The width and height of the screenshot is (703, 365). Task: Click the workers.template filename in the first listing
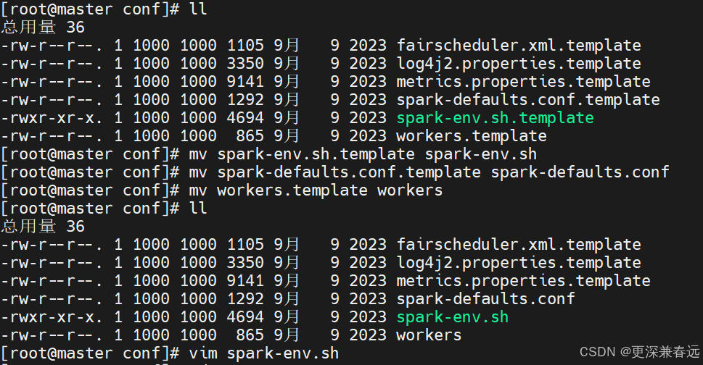tap(472, 136)
